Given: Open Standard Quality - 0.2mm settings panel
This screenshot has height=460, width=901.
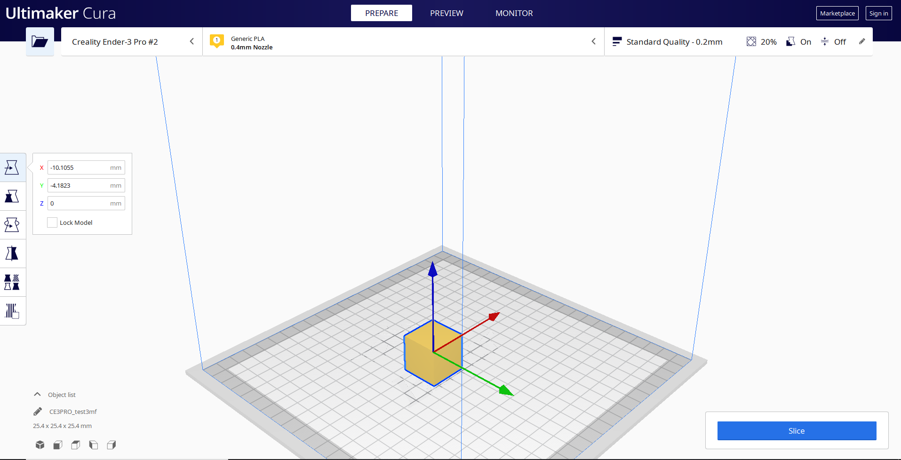Looking at the screenshot, I should (x=738, y=41).
